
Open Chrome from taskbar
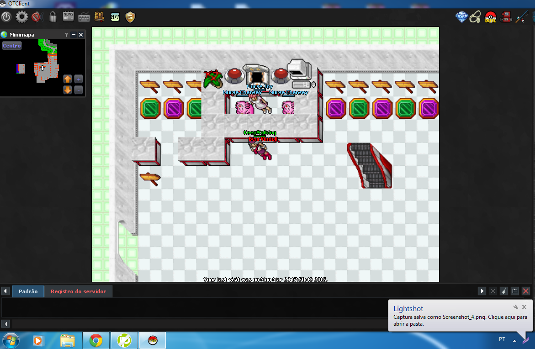click(x=96, y=340)
